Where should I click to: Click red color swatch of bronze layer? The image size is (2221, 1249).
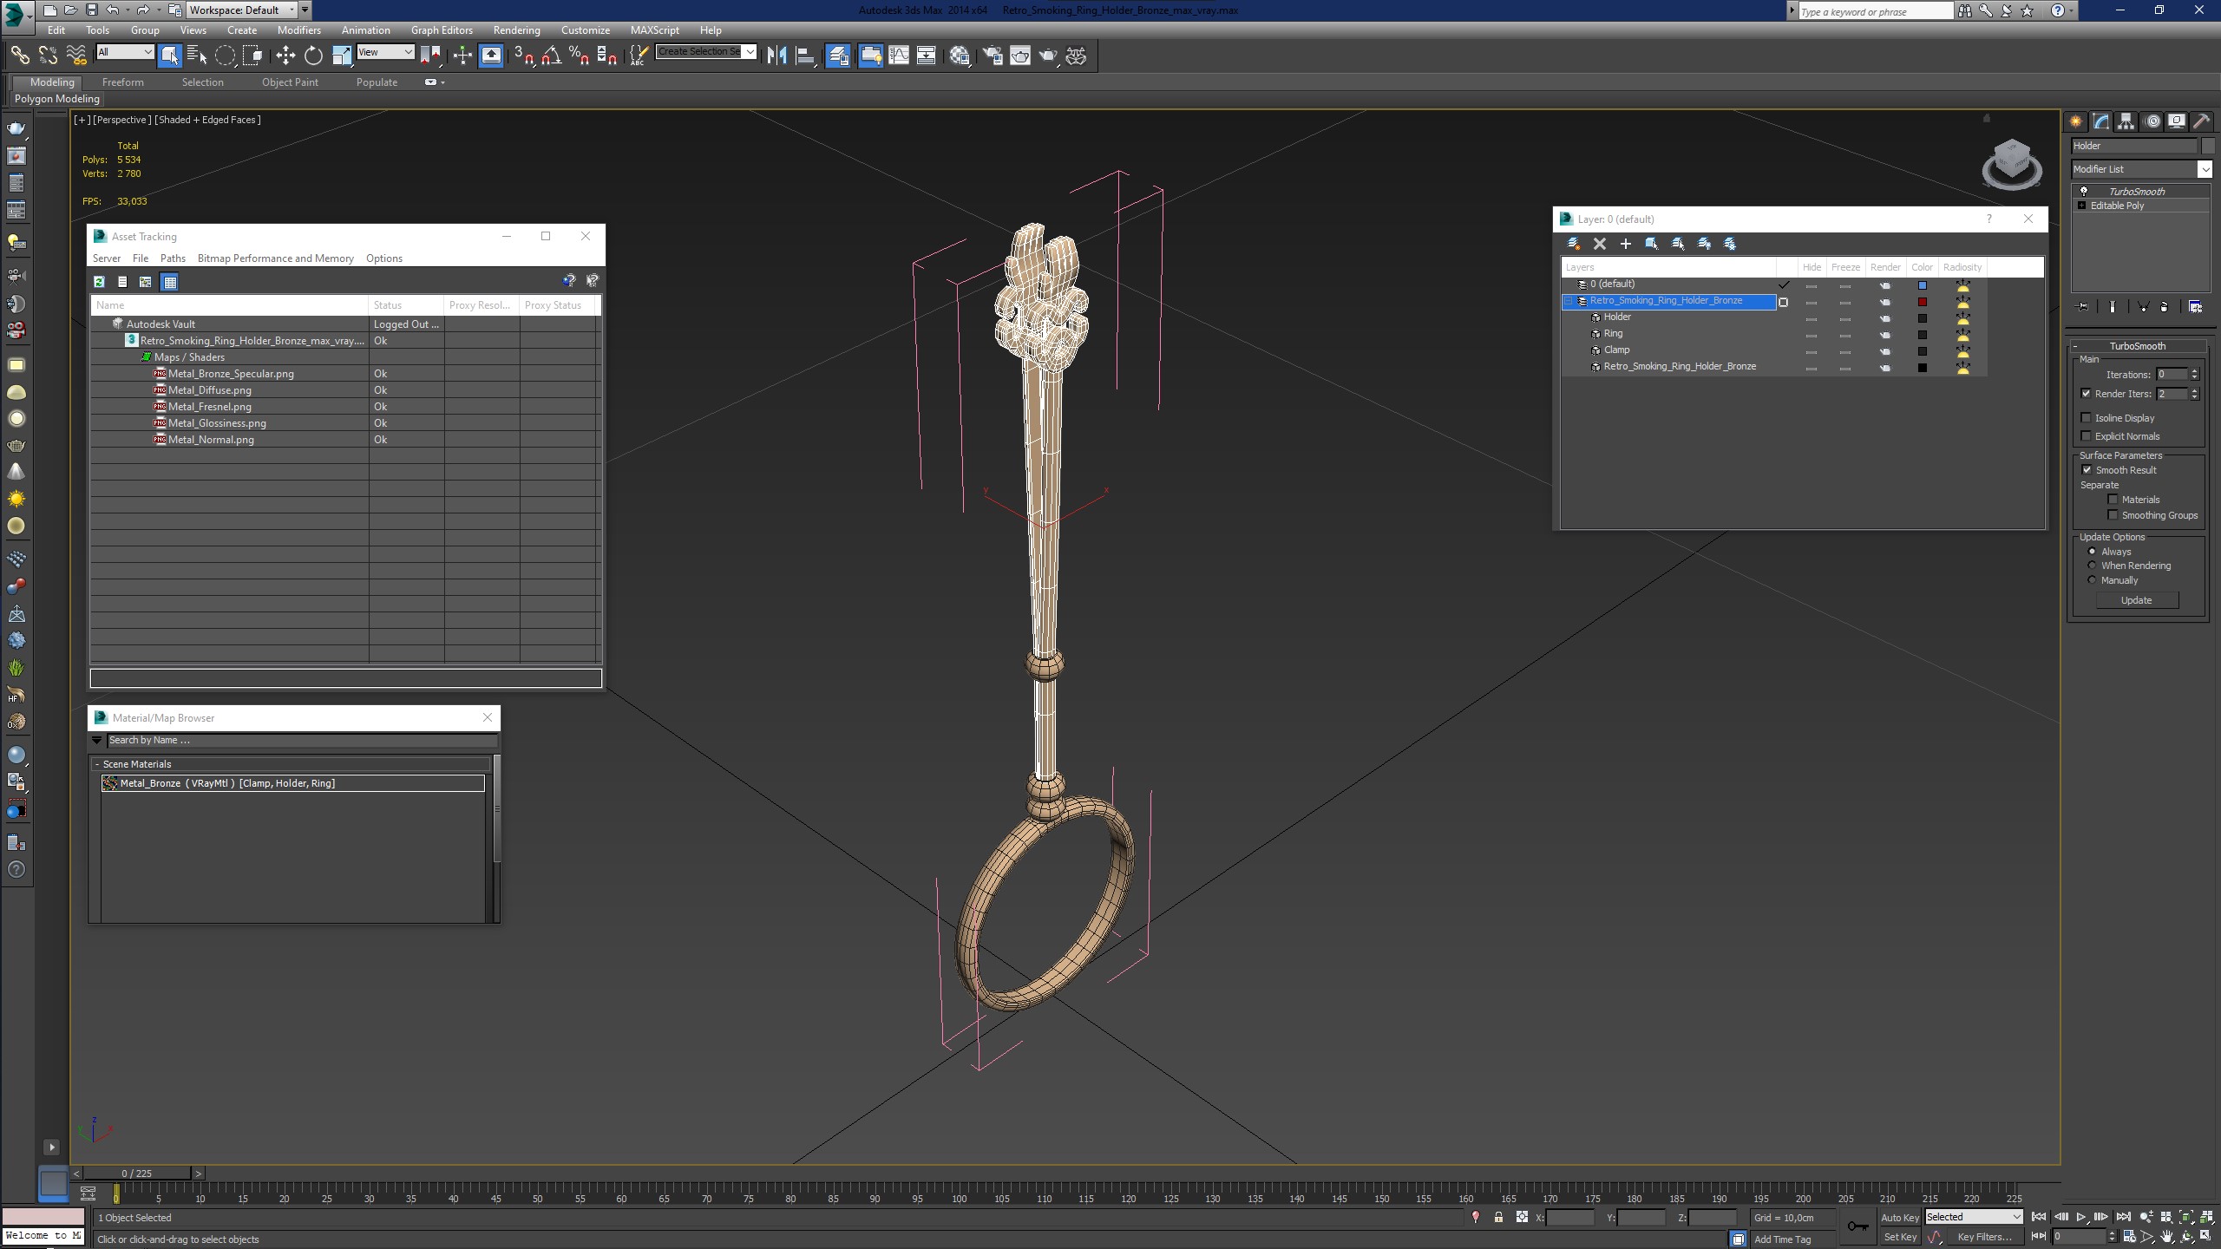click(1922, 302)
